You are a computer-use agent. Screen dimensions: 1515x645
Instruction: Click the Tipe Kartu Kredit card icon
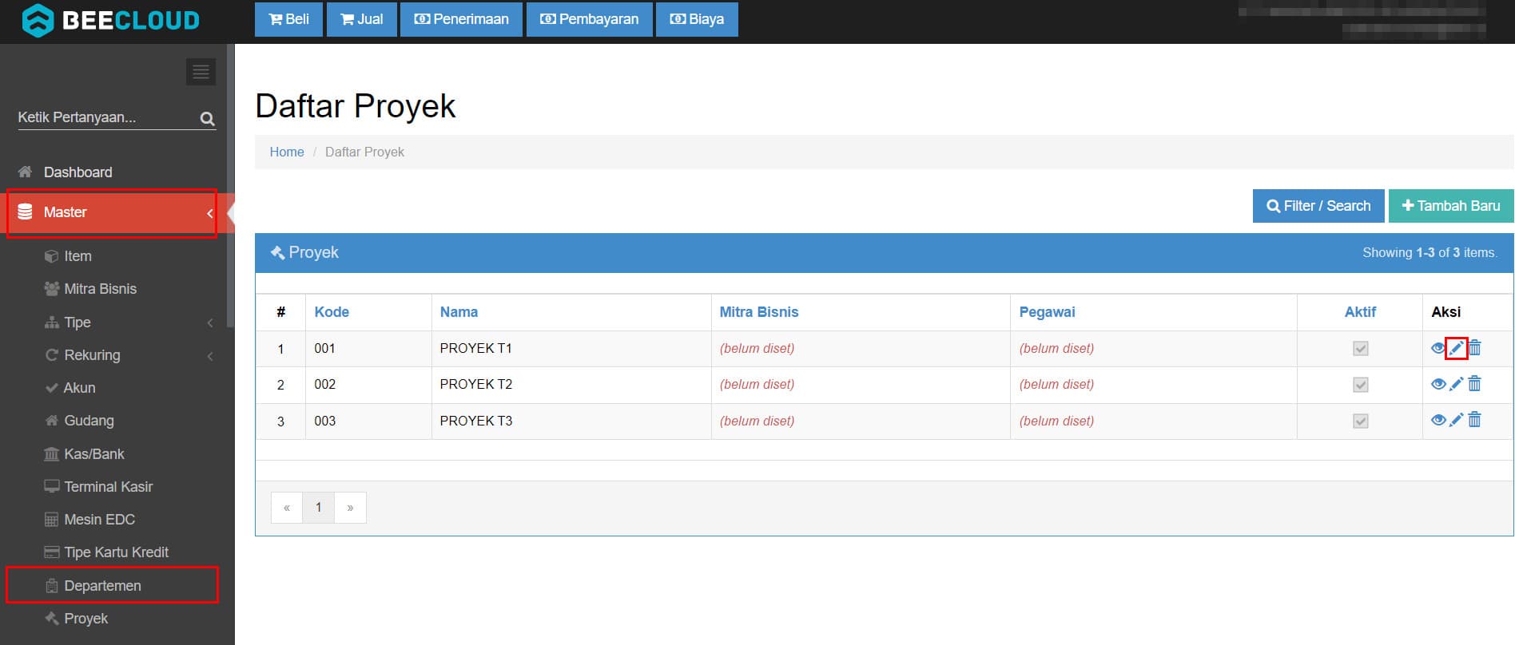pos(51,552)
